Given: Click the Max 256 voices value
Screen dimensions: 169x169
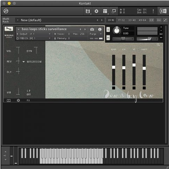Looking at the screenshot, I should pos(82,34).
